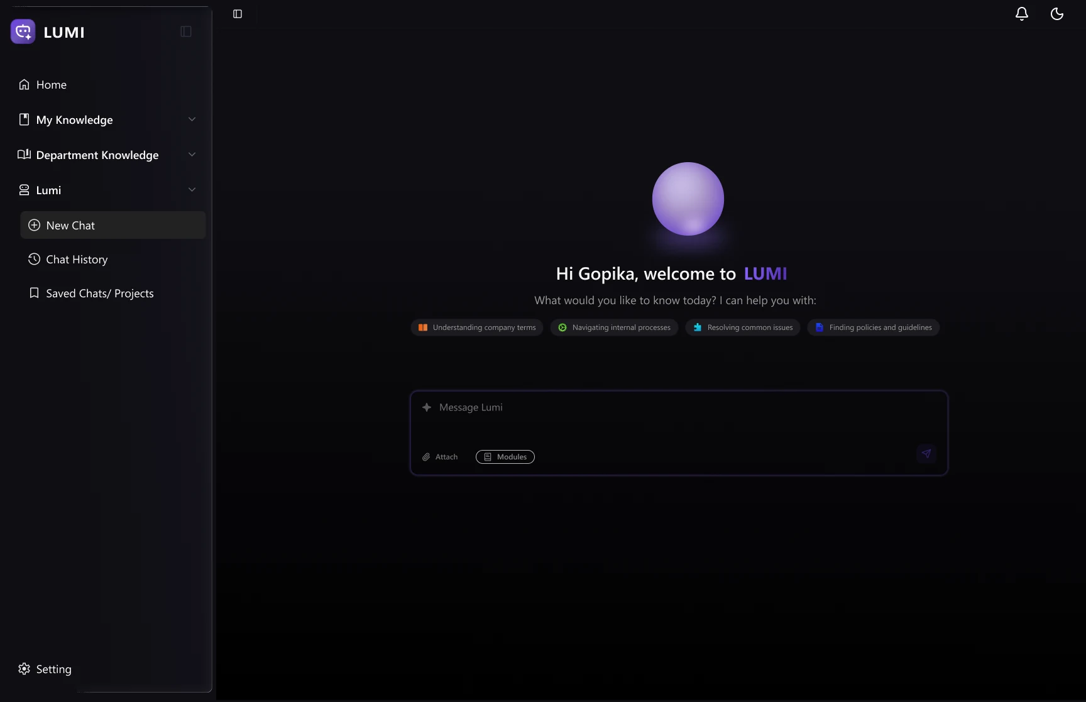Toggle sidebar with top bar panel icon

[x=238, y=14]
